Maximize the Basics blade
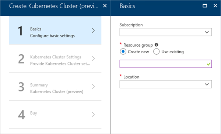221x134 pixels. click(x=205, y=6)
